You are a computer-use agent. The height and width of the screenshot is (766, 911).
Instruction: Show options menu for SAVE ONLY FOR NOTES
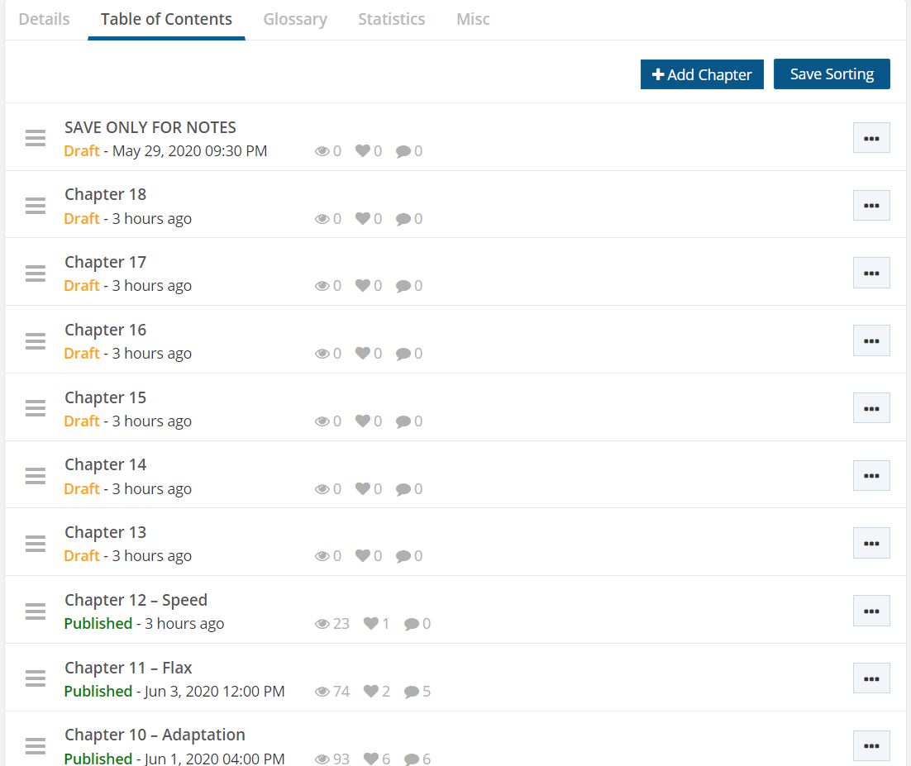870,138
